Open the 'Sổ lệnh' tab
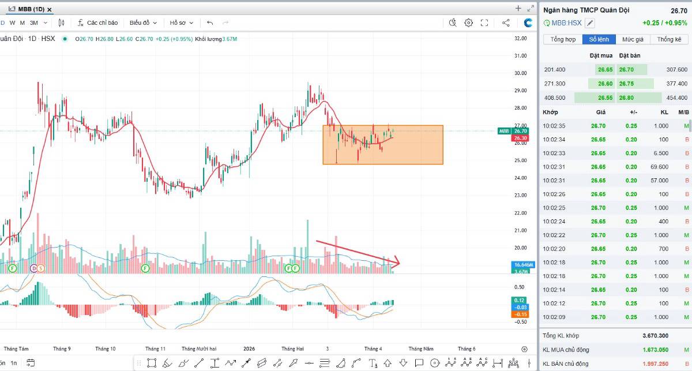The width and height of the screenshot is (692, 371). click(599, 39)
